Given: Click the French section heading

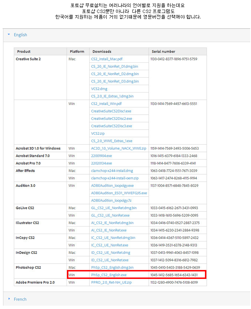Looking at the screenshot, I should pyautogui.click(x=20, y=299).
